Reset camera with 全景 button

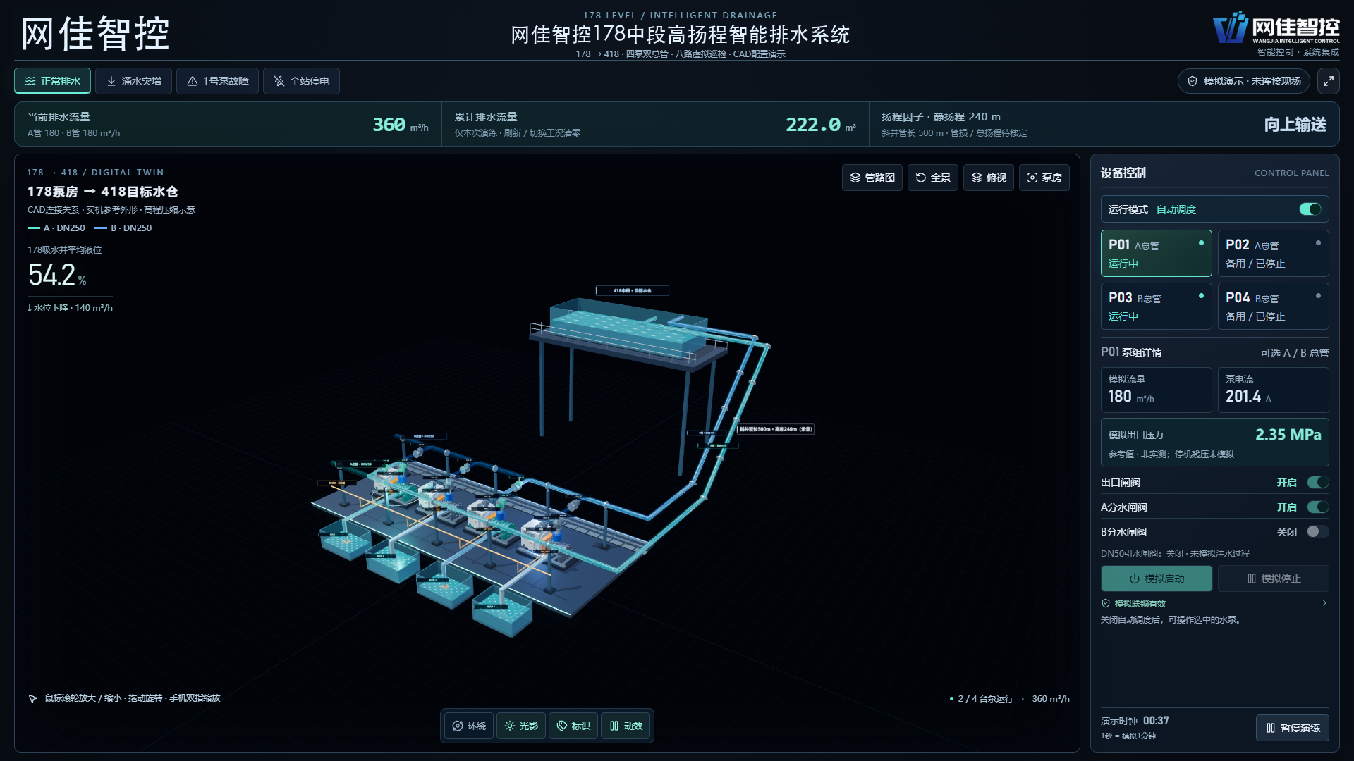coord(932,178)
